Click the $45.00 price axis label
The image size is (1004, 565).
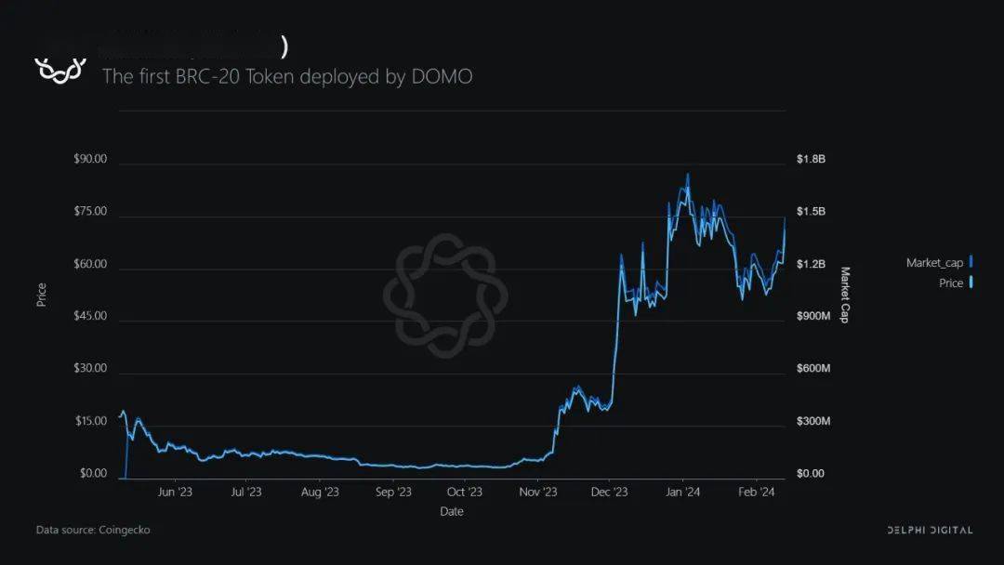90,315
